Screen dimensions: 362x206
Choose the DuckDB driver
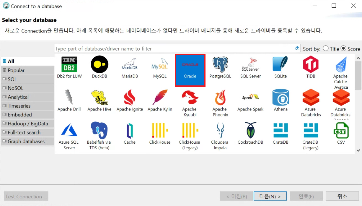(100, 68)
